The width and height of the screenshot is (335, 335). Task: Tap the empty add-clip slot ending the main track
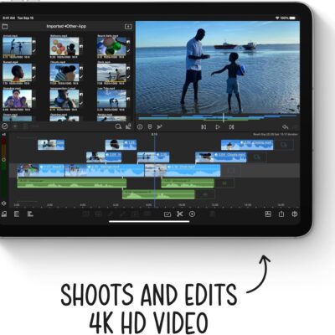(x=231, y=170)
